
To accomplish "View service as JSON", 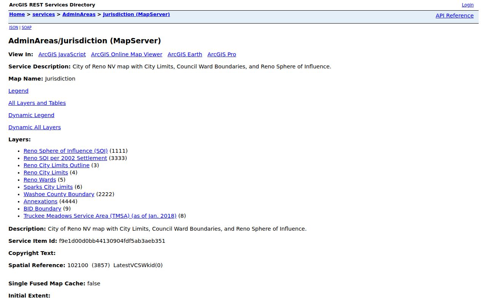I will (14, 27).
